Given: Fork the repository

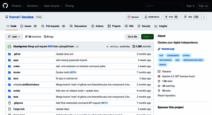Looking at the screenshot, I should 172,17.
